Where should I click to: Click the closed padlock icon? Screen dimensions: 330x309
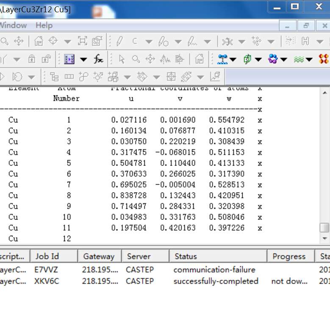32,59
